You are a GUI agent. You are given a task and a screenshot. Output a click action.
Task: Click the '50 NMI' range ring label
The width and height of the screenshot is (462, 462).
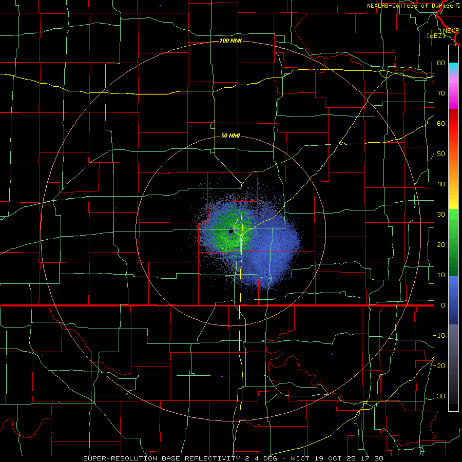230,136
